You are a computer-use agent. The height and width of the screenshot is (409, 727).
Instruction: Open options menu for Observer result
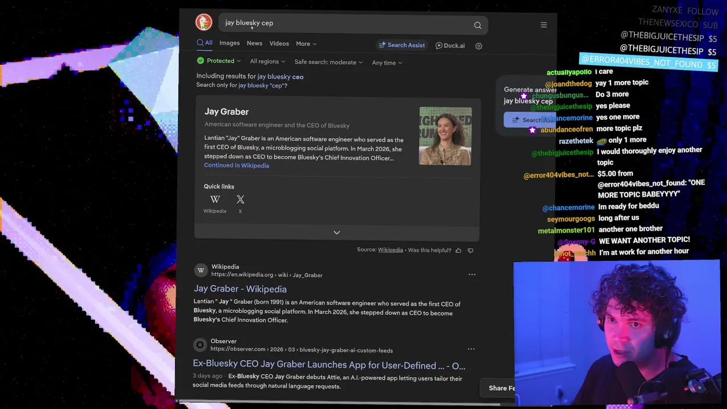pyautogui.click(x=471, y=349)
